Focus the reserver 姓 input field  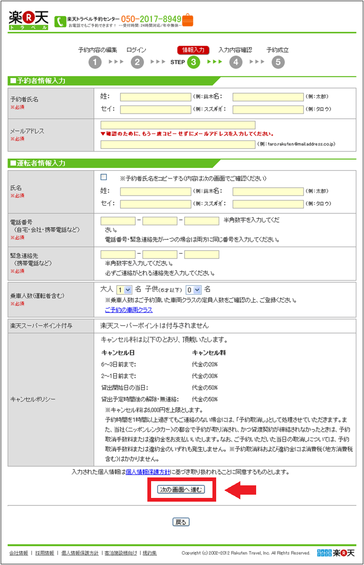coord(155,97)
